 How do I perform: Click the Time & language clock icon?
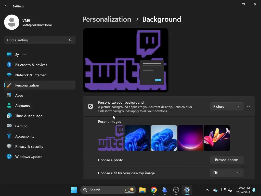[9, 116]
